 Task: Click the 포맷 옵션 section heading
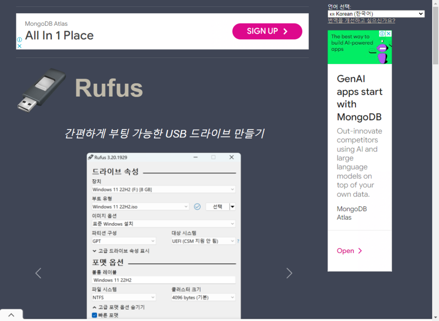[108, 262]
